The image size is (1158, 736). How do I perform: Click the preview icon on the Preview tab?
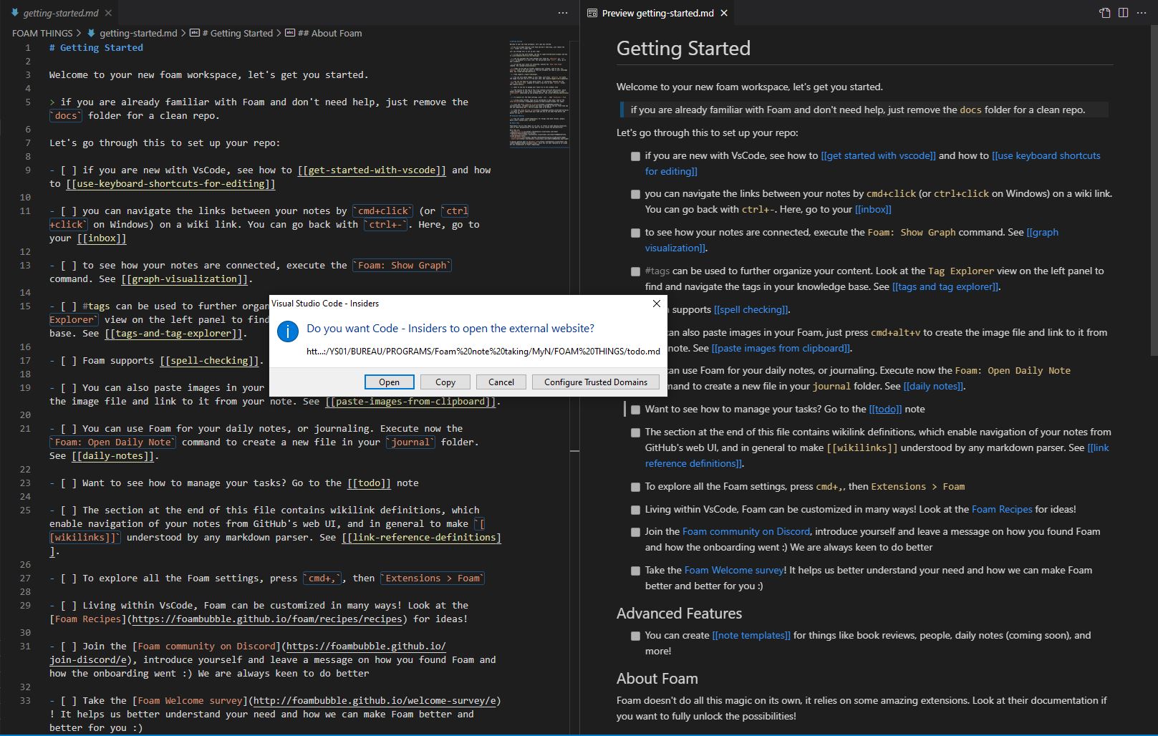592,13
